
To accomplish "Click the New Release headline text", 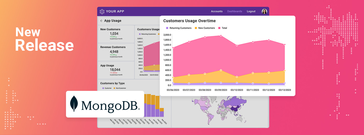I will [44, 39].
